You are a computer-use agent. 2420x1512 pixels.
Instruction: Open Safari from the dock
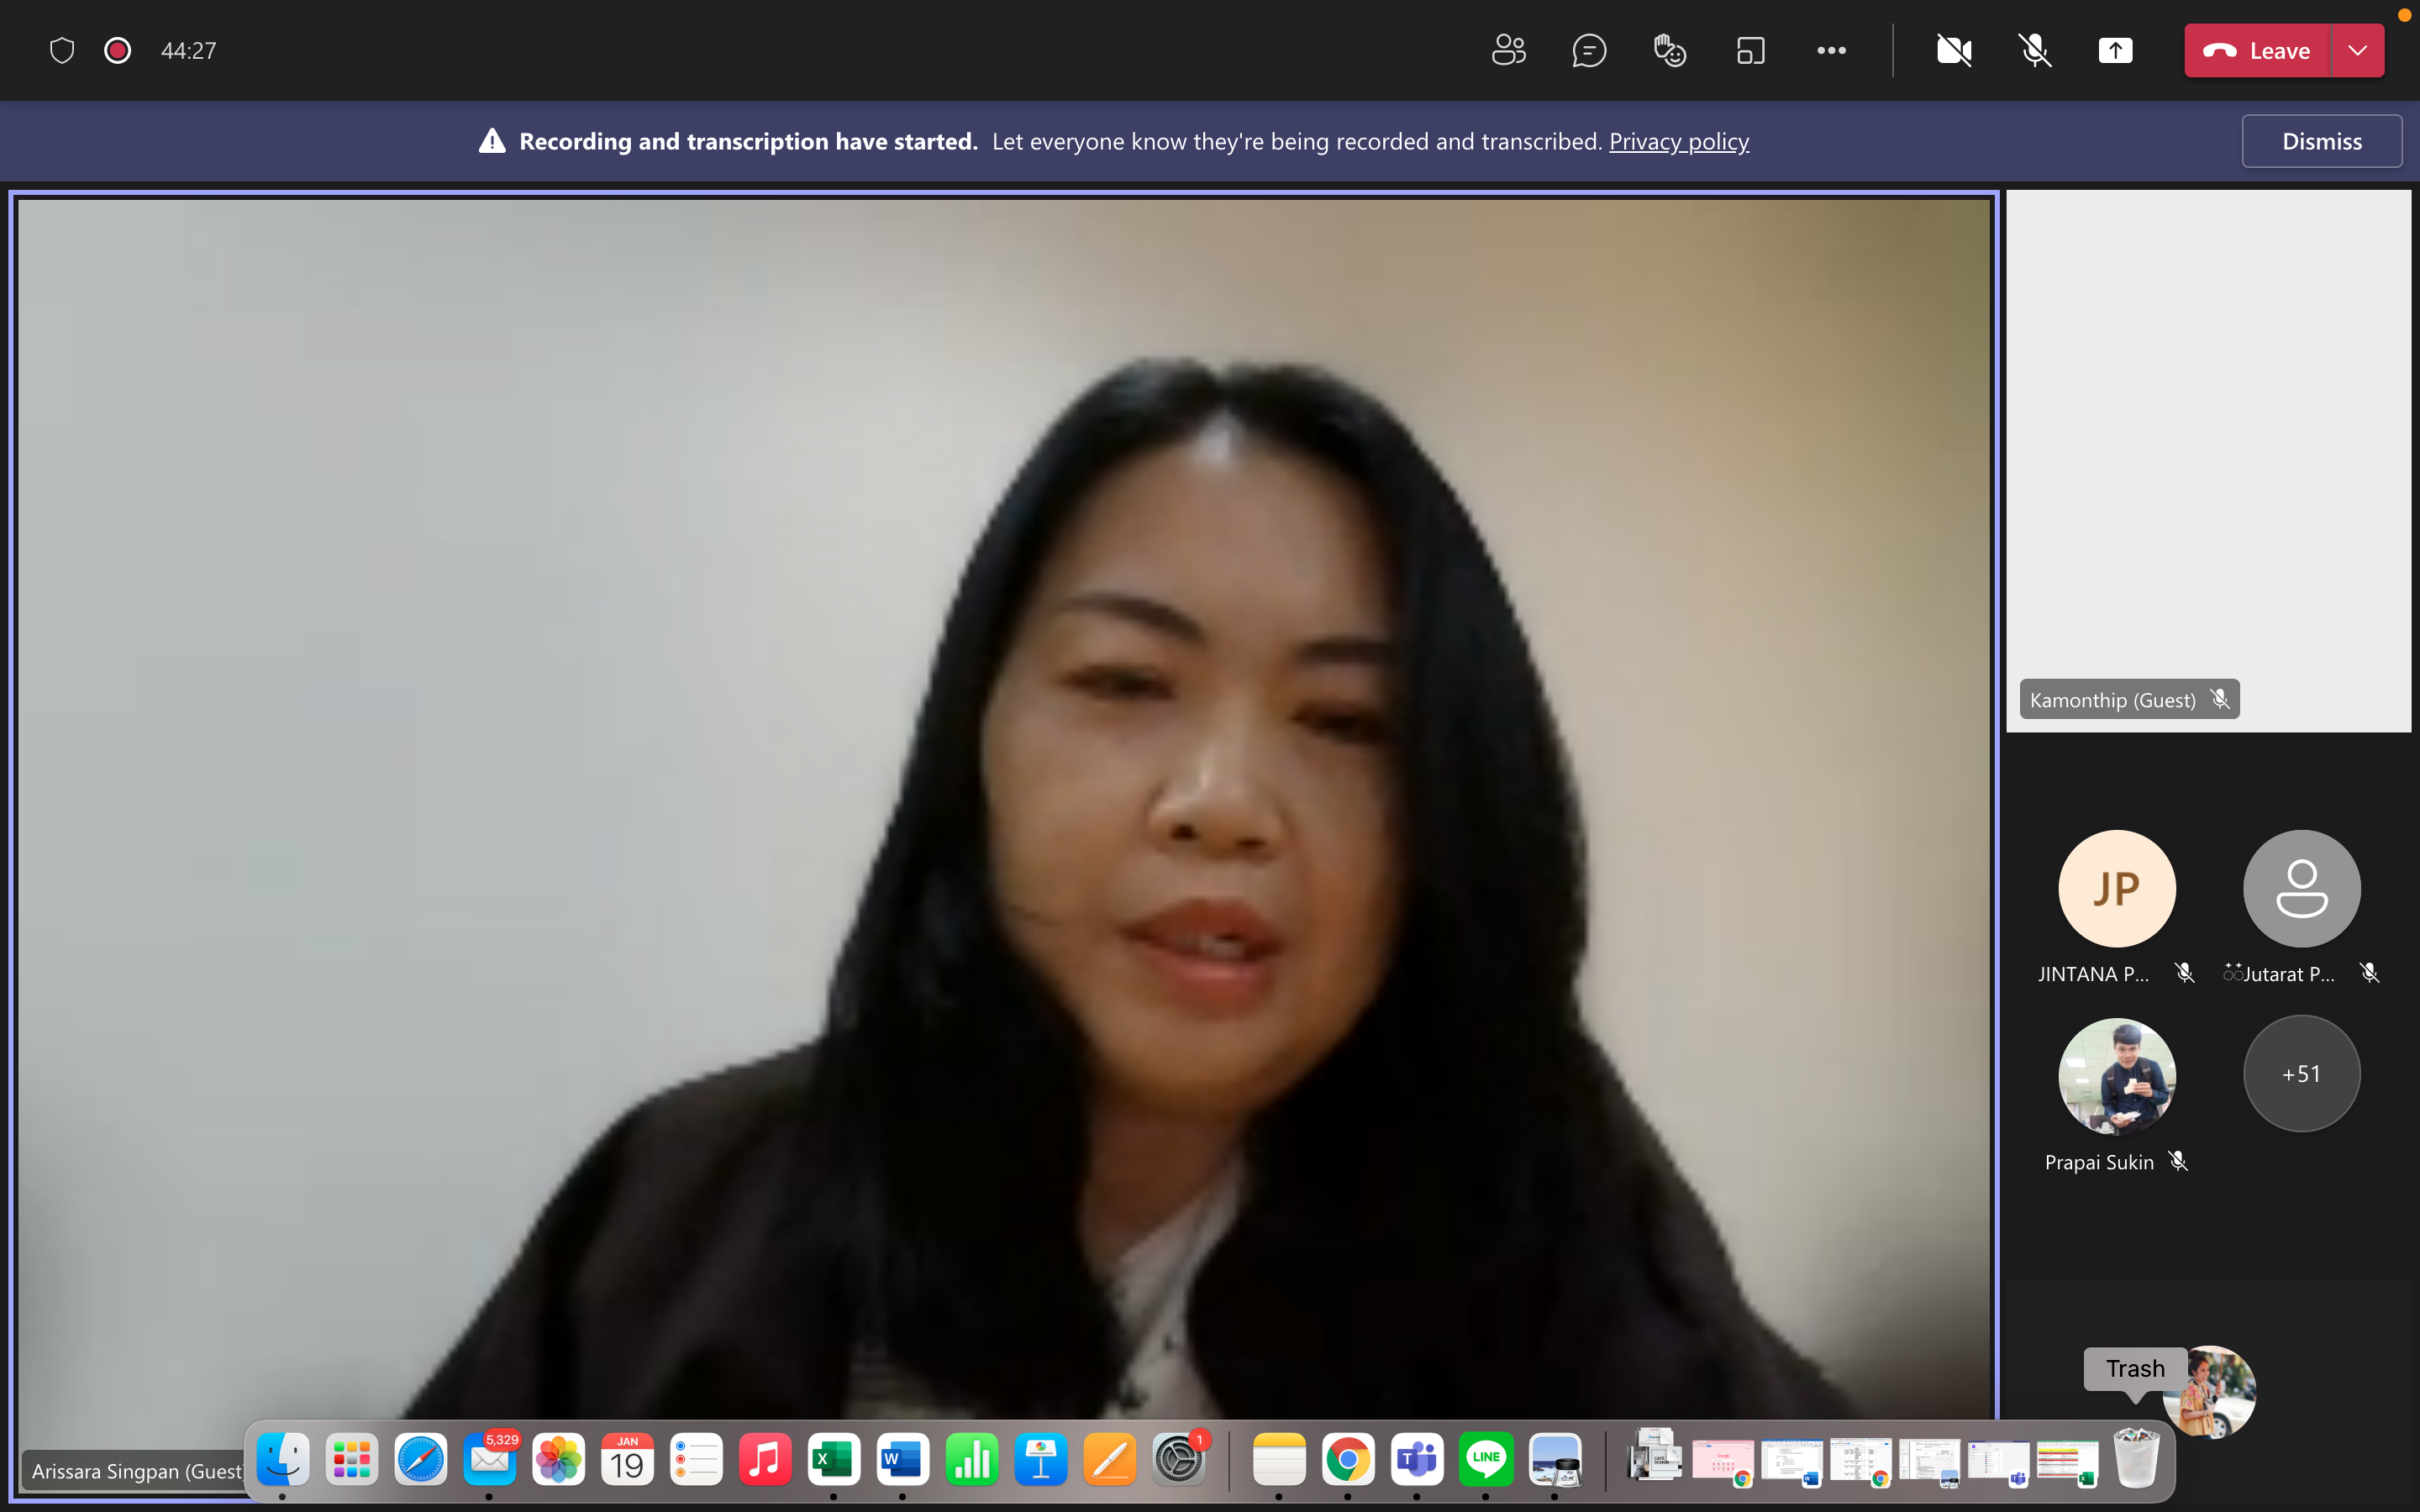tap(421, 1460)
